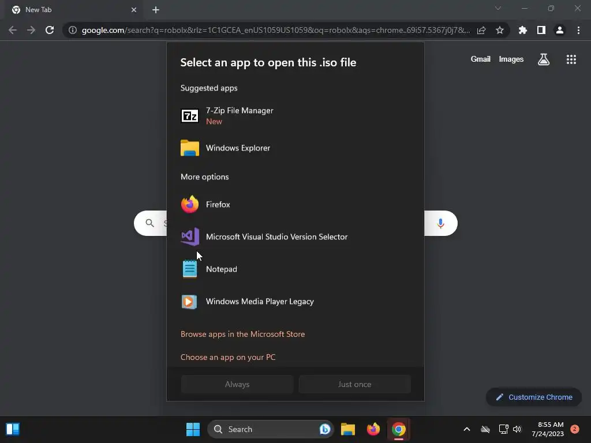The width and height of the screenshot is (591, 443).
Task: Open File Explorer from the taskbar
Action: click(x=348, y=429)
